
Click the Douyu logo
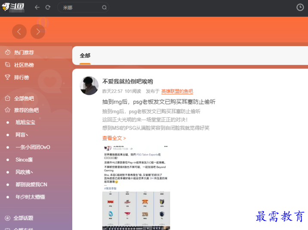[x=13, y=7]
